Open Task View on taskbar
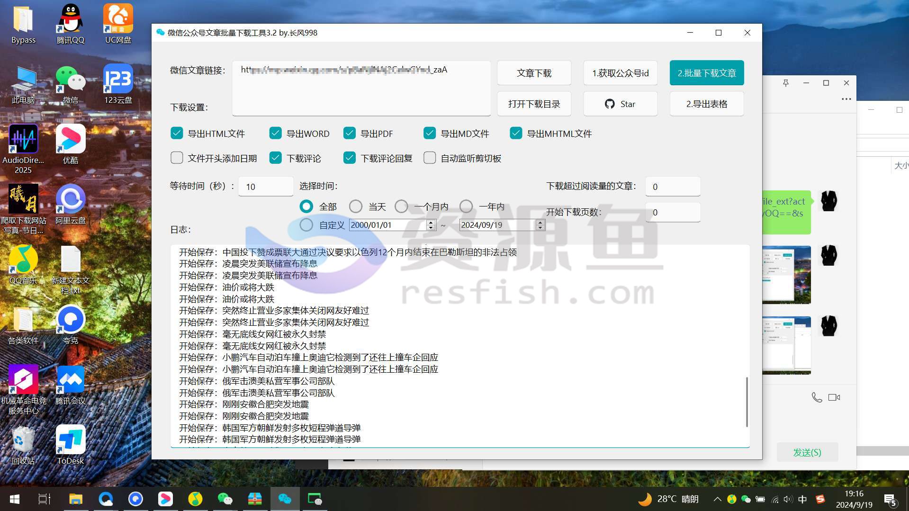909x511 pixels. pos(45,499)
